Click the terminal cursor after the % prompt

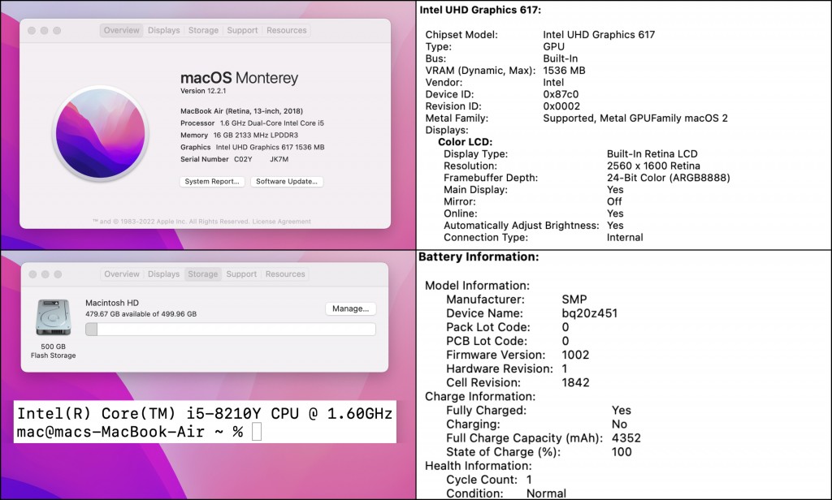pyautogui.click(x=256, y=432)
